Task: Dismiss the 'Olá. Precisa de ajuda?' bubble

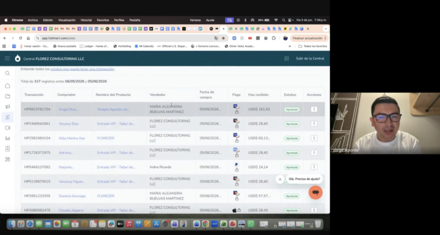Action: [x=280, y=179]
